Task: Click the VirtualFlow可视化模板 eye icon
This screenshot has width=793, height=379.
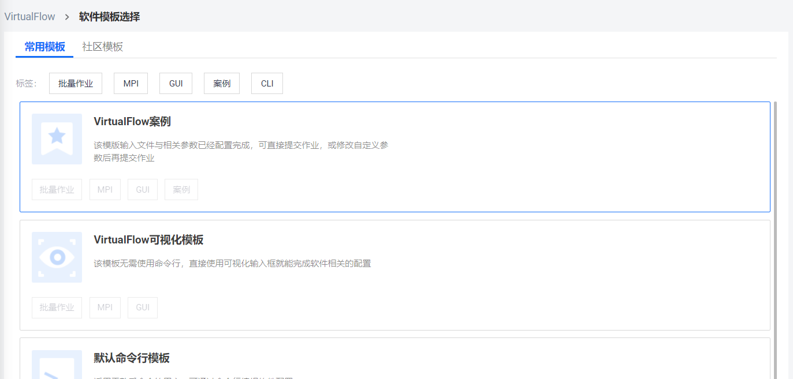Action: 57,257
